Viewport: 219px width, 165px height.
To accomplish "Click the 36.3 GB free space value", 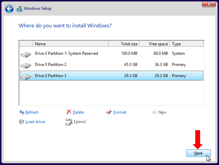I will click(x=161, y=65).
